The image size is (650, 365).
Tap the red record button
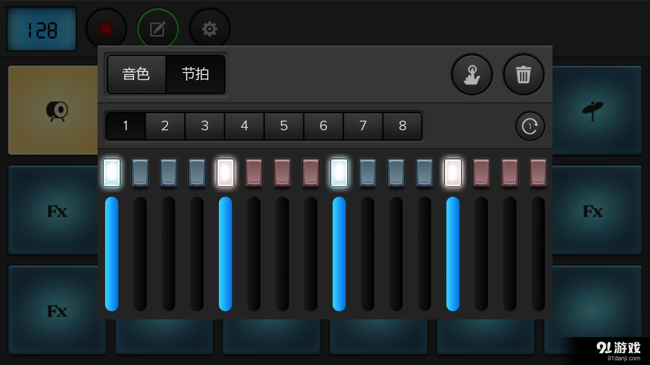coord(106,29)
